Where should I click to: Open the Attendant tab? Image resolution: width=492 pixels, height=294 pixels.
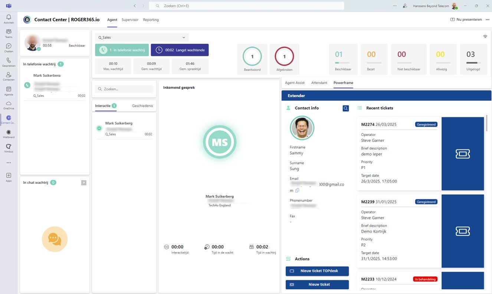click(x=319, y=83)
